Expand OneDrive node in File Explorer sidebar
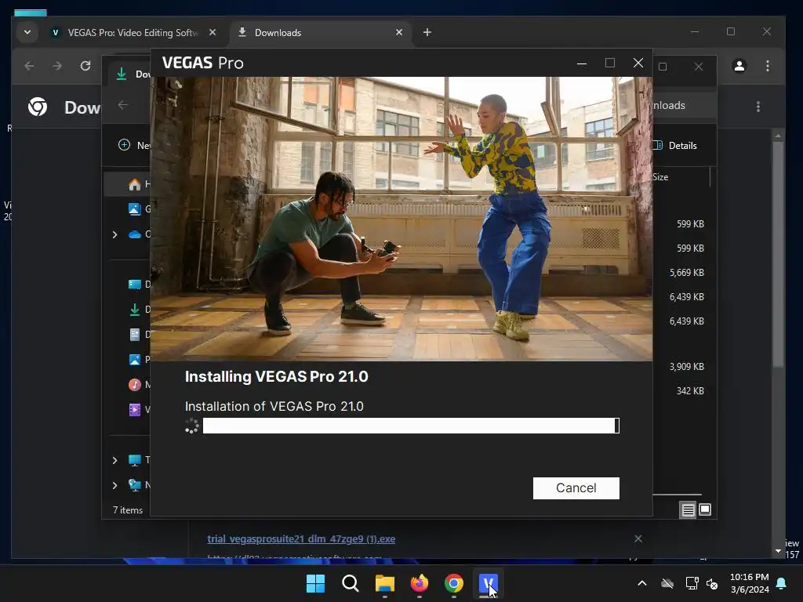This screenshot has height=602, width=803. pos(114,234)
